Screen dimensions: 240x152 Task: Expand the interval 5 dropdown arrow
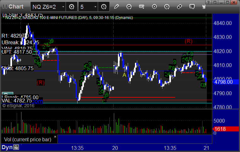click(95, 7)
